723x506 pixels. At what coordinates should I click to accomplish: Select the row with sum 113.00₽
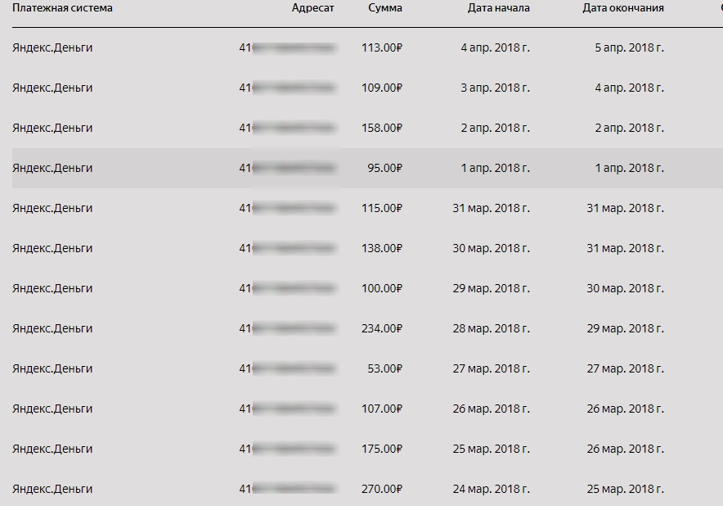pos(360,47)
